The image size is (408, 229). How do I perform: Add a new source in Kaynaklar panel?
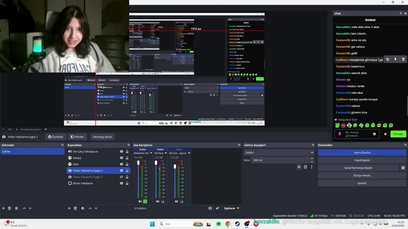tap(69, 208)
